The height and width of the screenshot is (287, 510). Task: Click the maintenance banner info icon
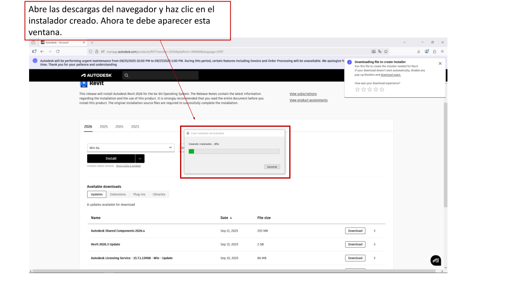[35, 61]
